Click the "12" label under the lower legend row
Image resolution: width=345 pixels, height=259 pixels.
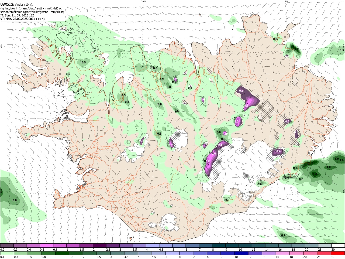pyautogui.click(x=250, y=257)
